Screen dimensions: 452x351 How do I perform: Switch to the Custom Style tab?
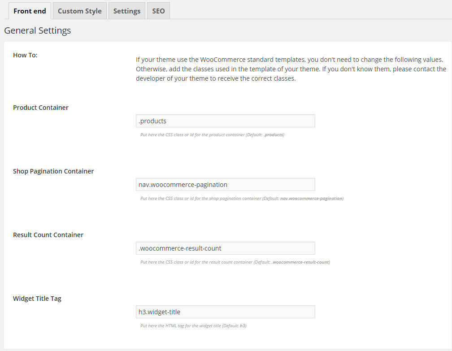coord(79,11)
